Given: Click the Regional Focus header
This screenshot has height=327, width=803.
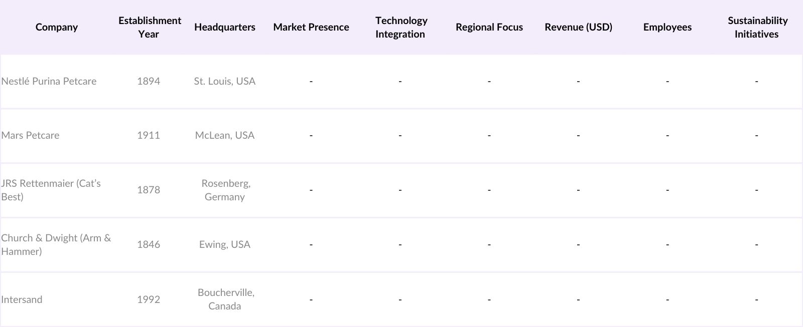Looking at the screenshot, I should (489, 27).
